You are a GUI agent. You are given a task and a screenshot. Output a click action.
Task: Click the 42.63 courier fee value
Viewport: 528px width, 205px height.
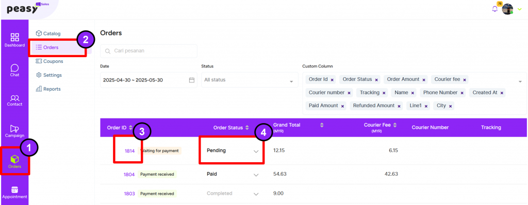(x=392, y=174)
